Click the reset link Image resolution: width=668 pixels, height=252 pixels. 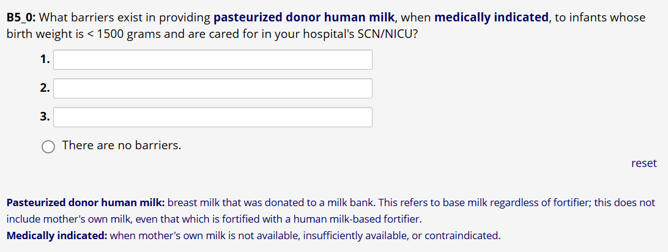pos(644,163)
